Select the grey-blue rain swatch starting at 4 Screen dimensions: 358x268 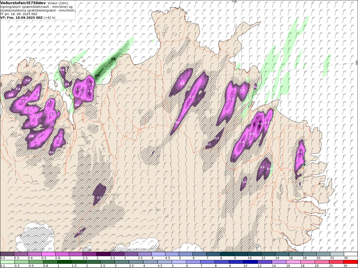point(150,262)
